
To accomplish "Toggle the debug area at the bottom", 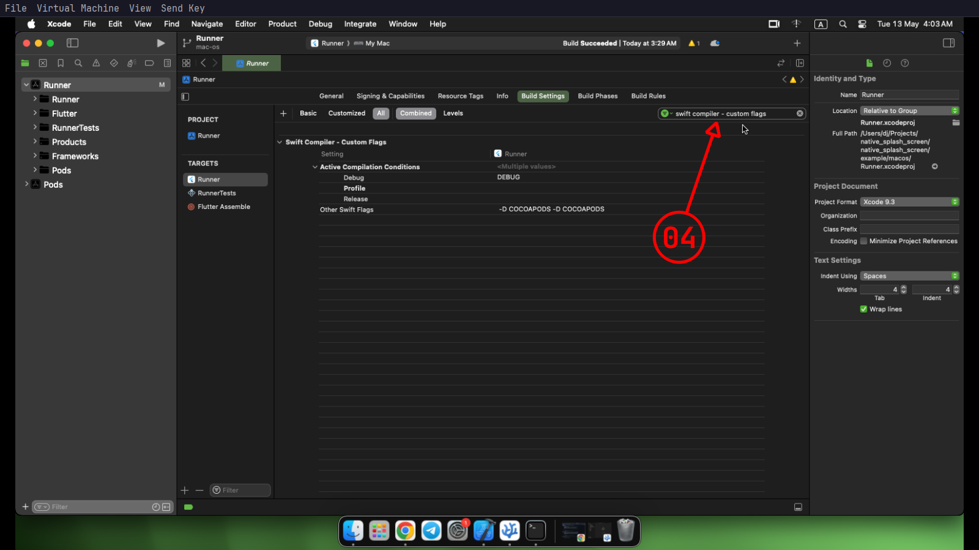I will (x=798, y=507).
